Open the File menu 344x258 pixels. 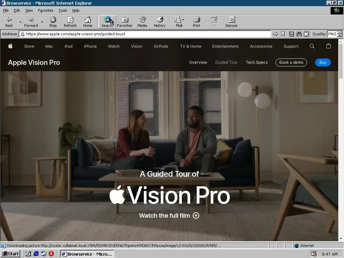pos(6,10)
